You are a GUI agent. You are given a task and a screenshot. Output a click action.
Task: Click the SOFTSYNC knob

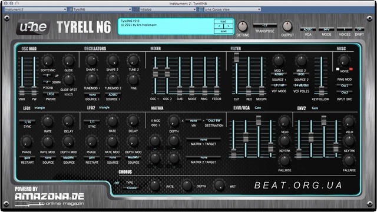click(x=48, y=61)
